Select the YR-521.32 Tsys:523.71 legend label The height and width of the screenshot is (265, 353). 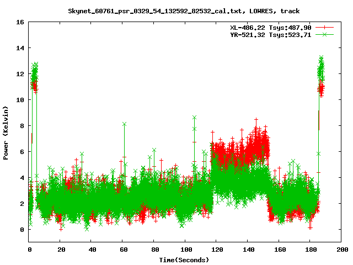coord(271,35)
